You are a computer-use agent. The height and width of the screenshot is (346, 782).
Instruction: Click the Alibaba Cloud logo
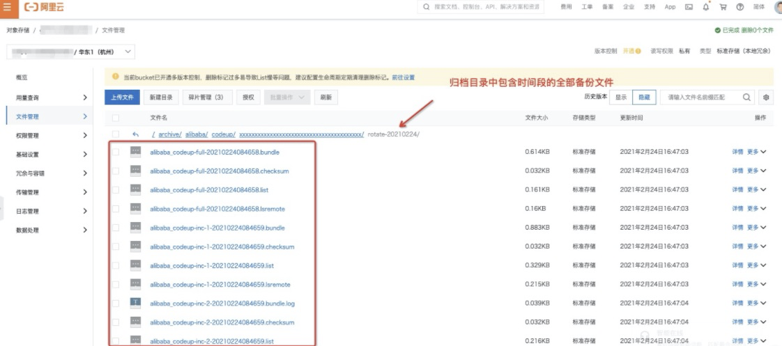tap(45, 8)
